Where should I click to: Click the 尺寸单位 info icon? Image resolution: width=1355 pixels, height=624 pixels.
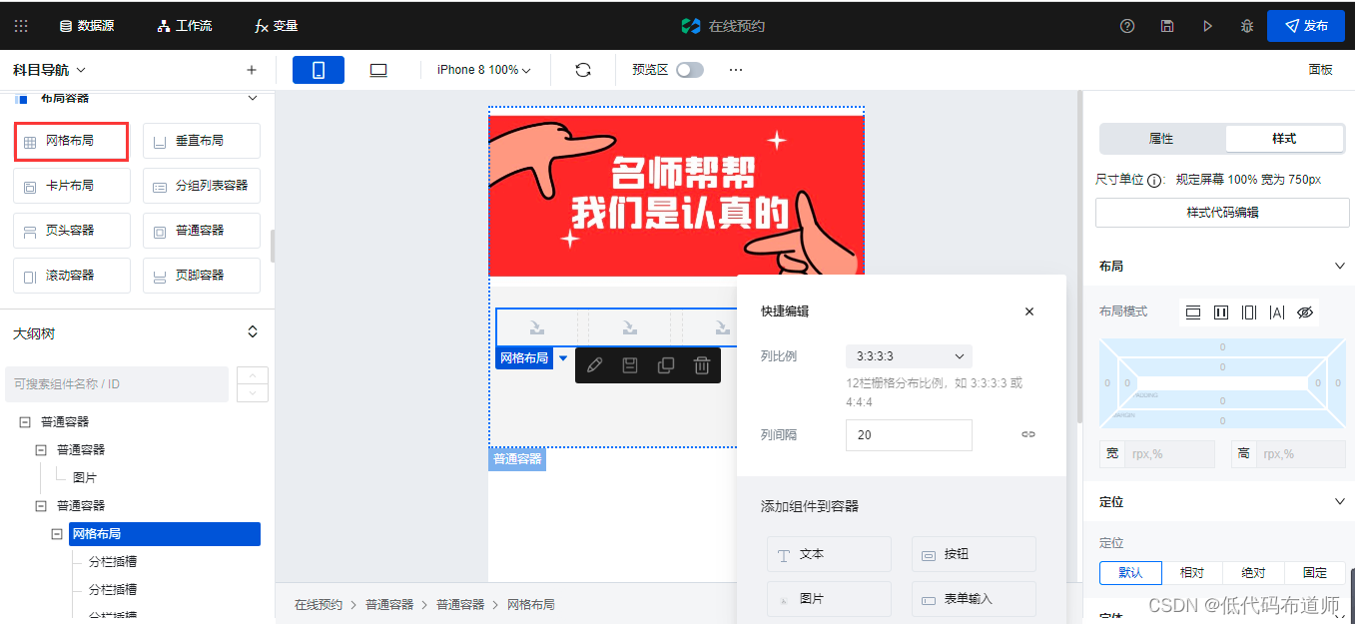tap(1155, 181)
